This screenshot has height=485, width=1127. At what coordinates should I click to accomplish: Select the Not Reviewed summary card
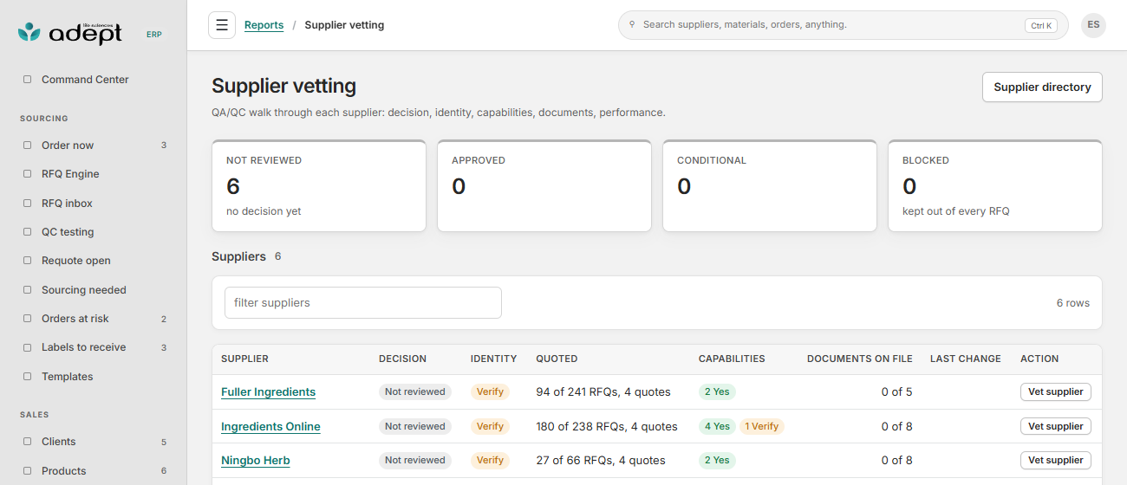[x=319, y=186]
